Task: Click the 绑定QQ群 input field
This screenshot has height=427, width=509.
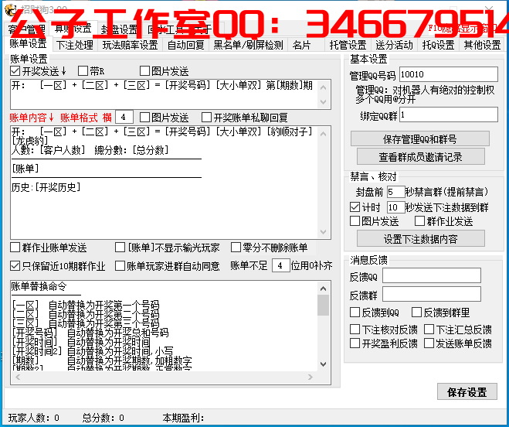Action: pos(449,114)
